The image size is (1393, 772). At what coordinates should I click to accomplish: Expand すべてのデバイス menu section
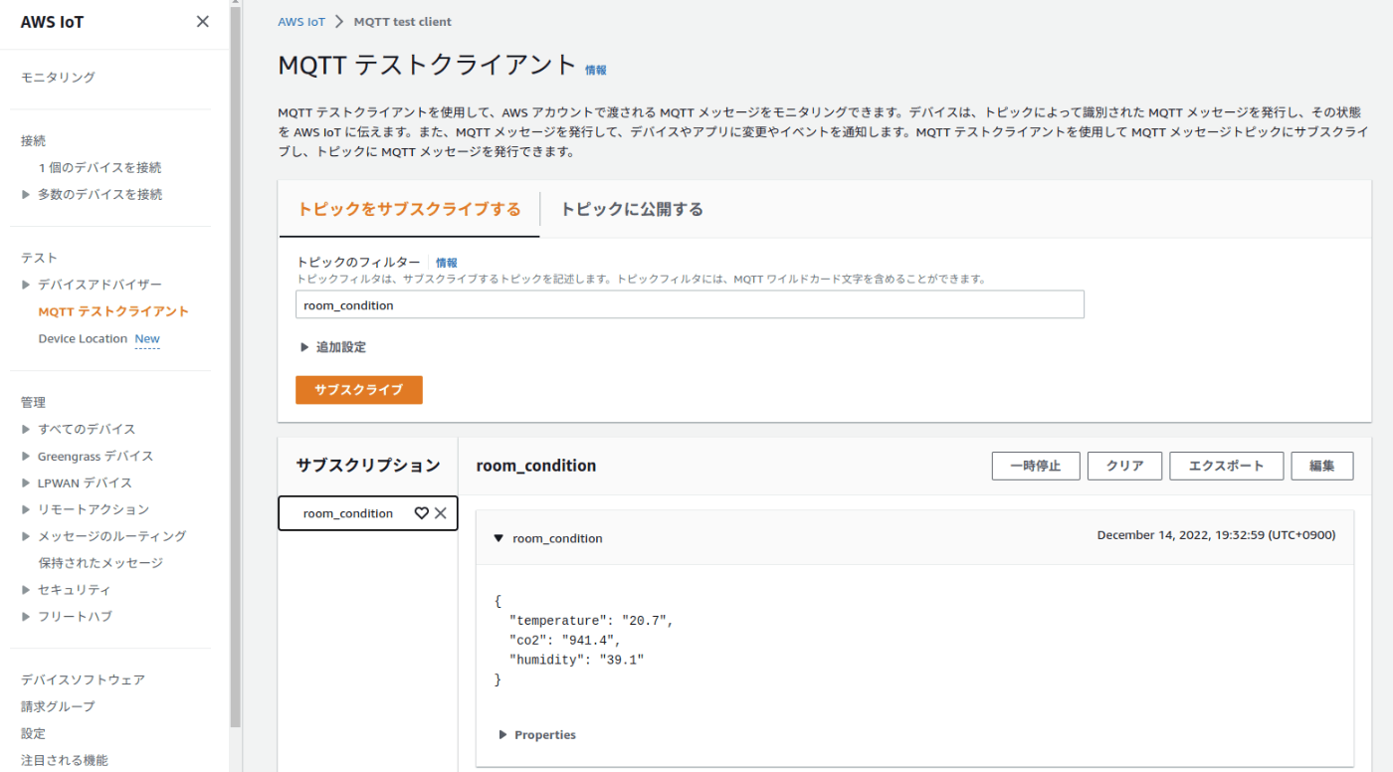pyautogui.click(x=26, y=430)
